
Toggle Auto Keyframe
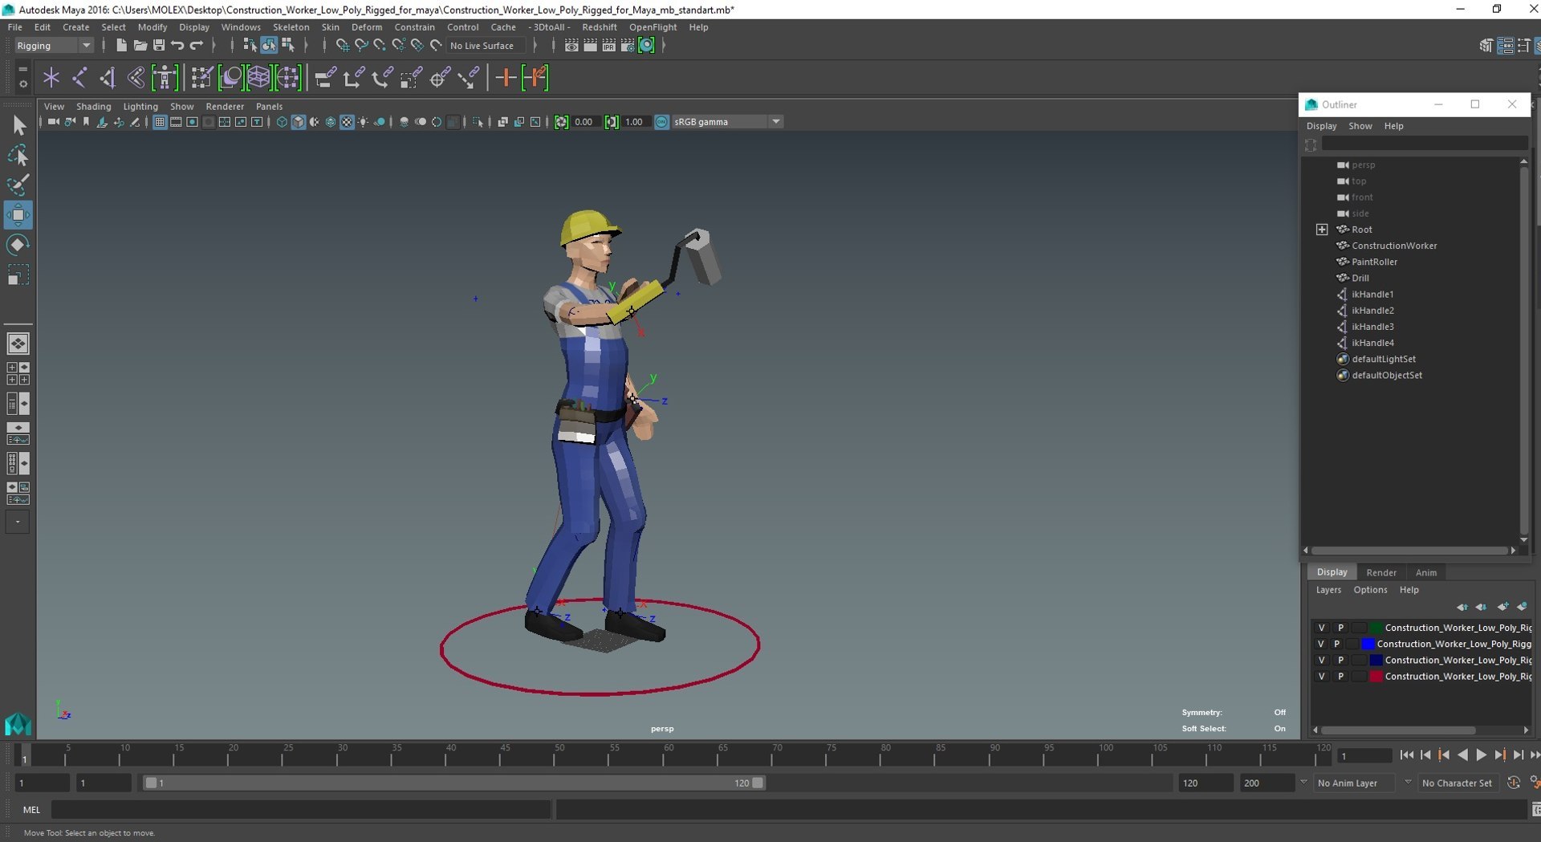point(1514,783)
